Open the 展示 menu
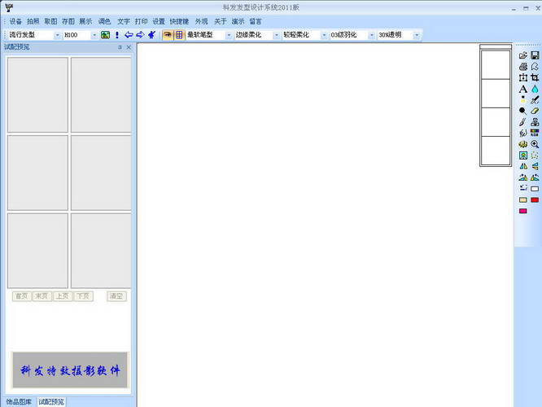 pos(85,21)
